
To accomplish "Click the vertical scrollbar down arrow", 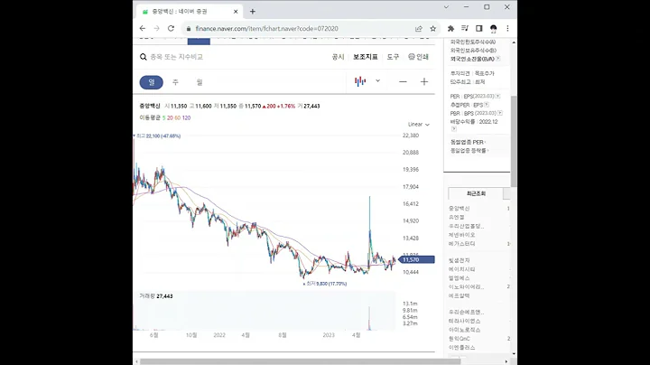I will click(x=514, y=354).
